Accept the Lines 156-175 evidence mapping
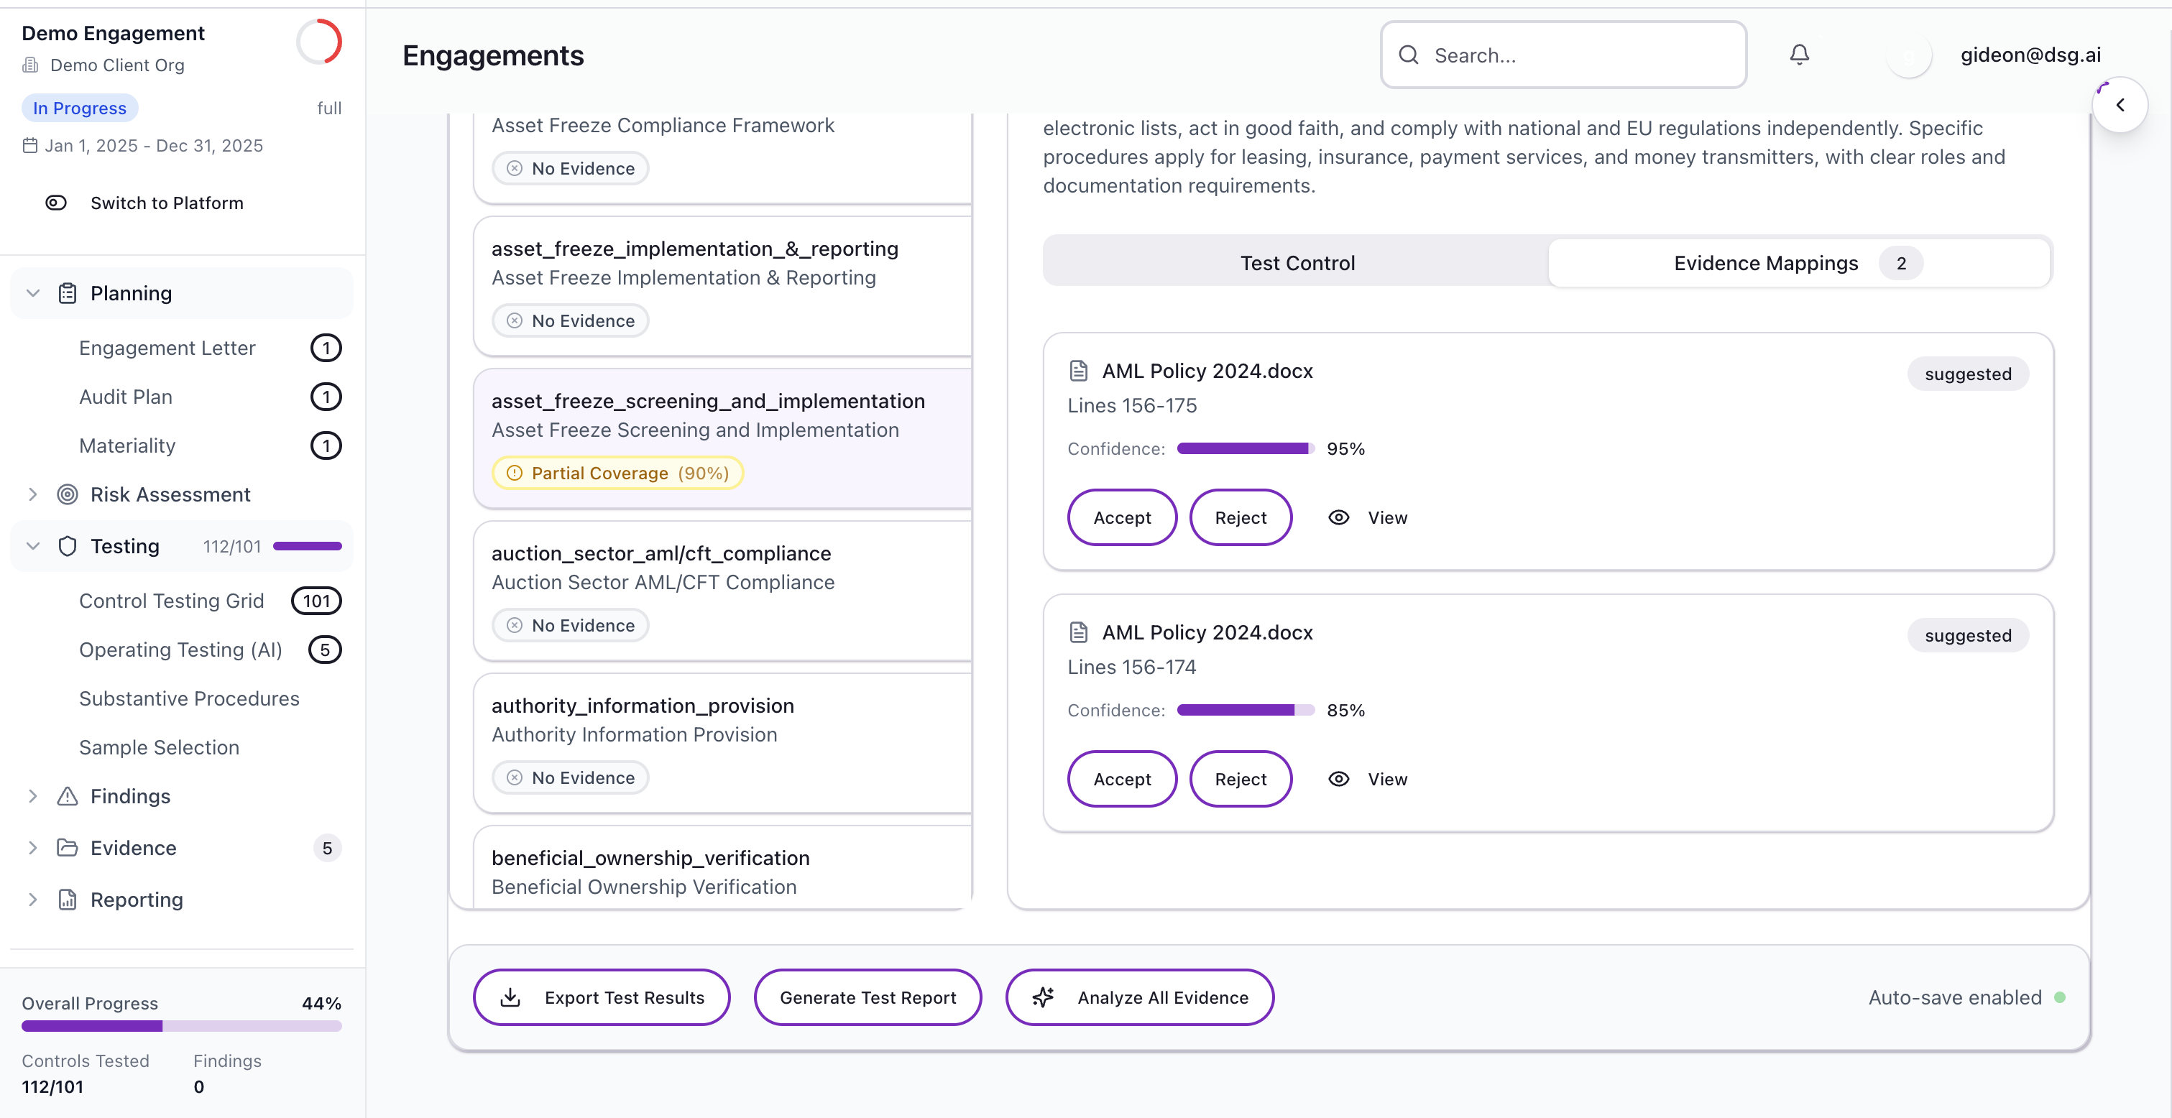 point(1121,517)
